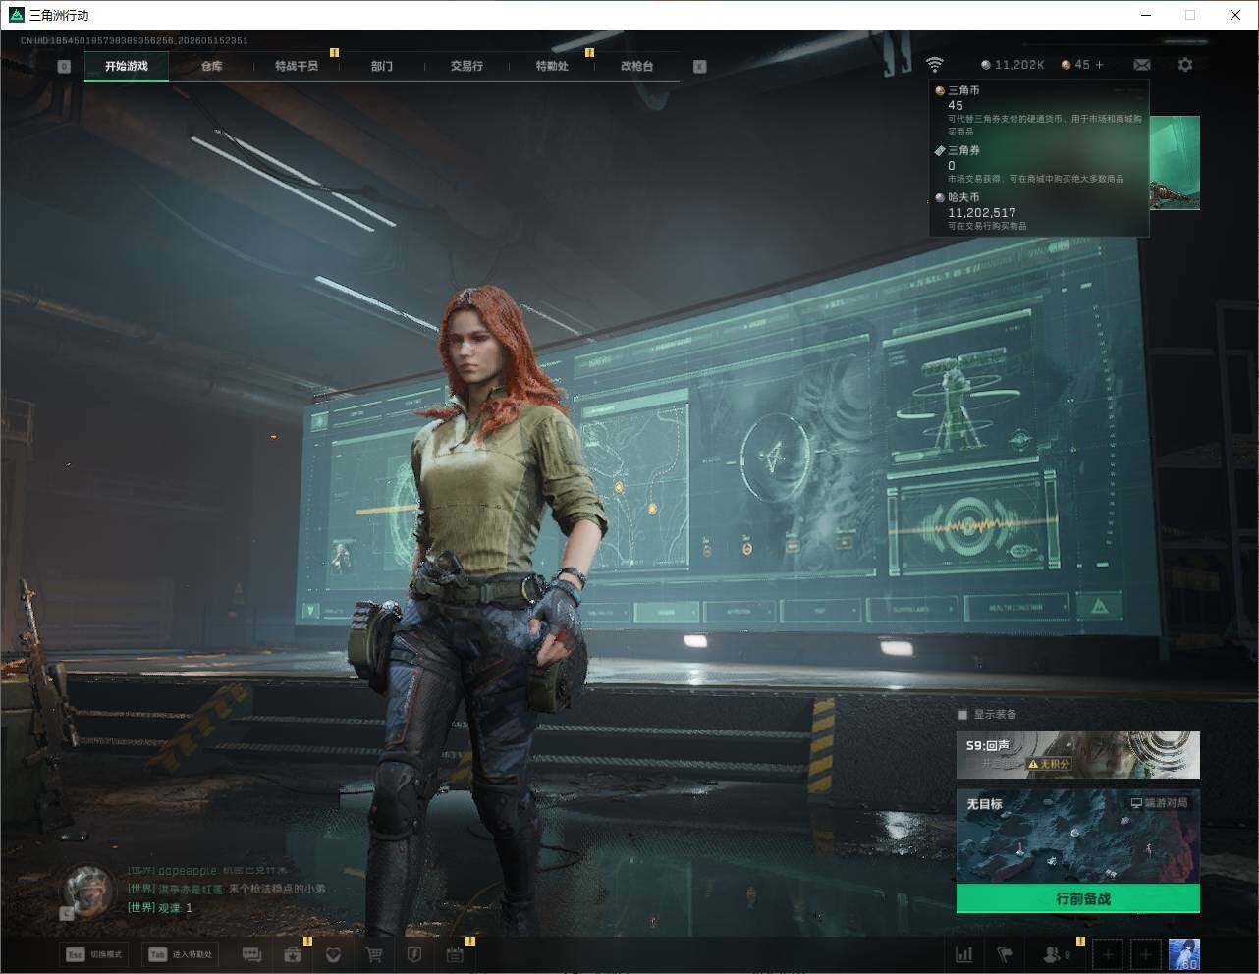
Task: Open the mail envelope icon
Action: tap(1141, 65)
